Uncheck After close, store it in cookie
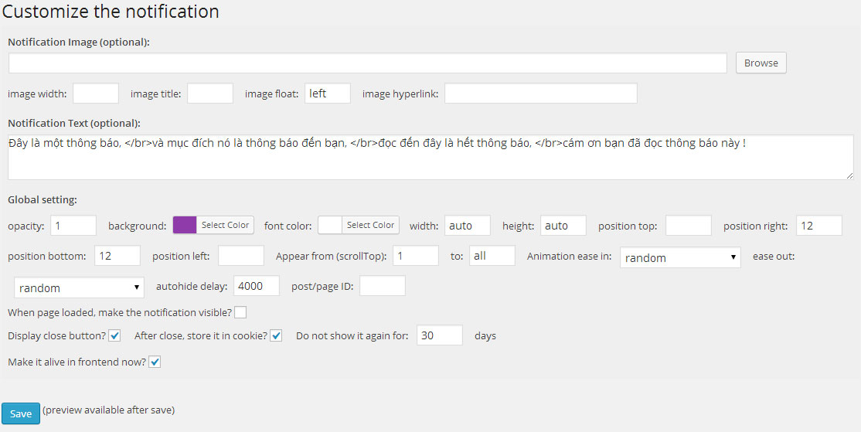Image resolution: width=861 pixels, height=432 pixels. tap(276, 335)
